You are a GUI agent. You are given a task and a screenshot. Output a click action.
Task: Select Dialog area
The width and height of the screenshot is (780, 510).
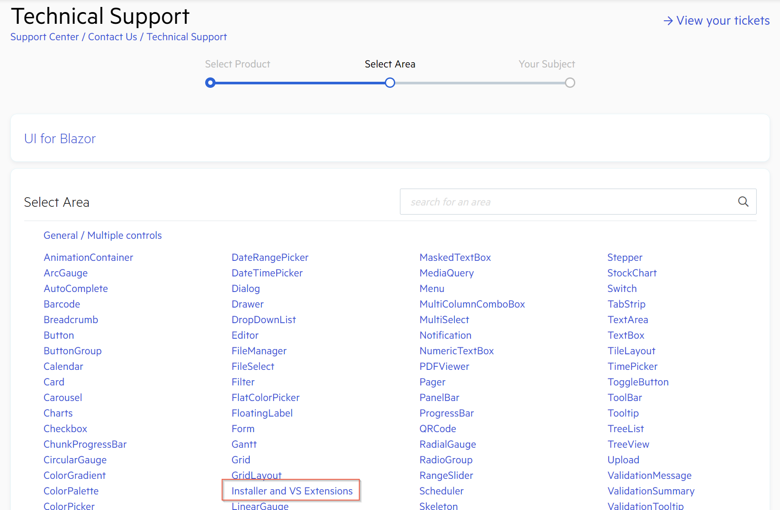246,289
